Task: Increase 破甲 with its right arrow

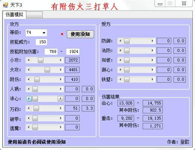Action: pyautogui.click(x=61, y=118)
